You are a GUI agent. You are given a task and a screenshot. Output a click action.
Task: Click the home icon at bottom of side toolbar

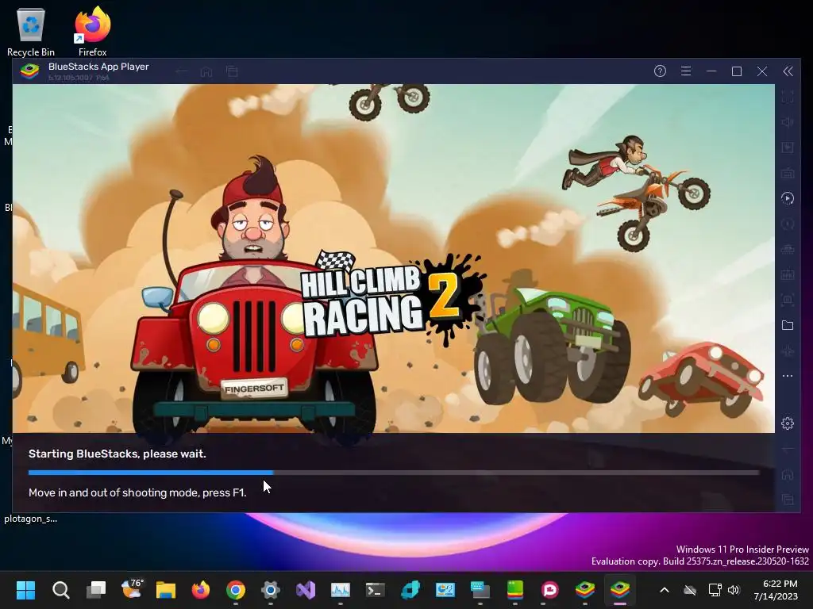(788, 474)
